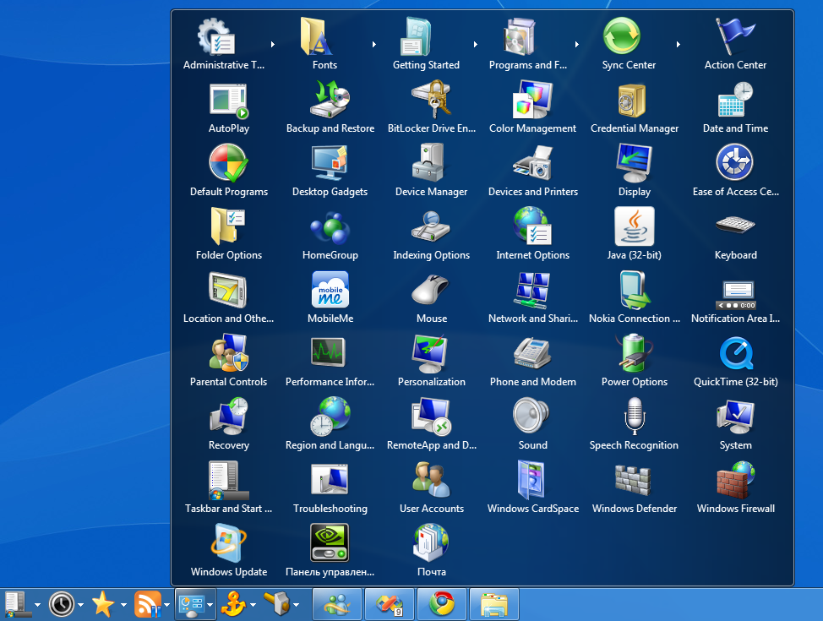Open Date and Time icon
This screenshot has width=823, height=621.
(735, 99)
